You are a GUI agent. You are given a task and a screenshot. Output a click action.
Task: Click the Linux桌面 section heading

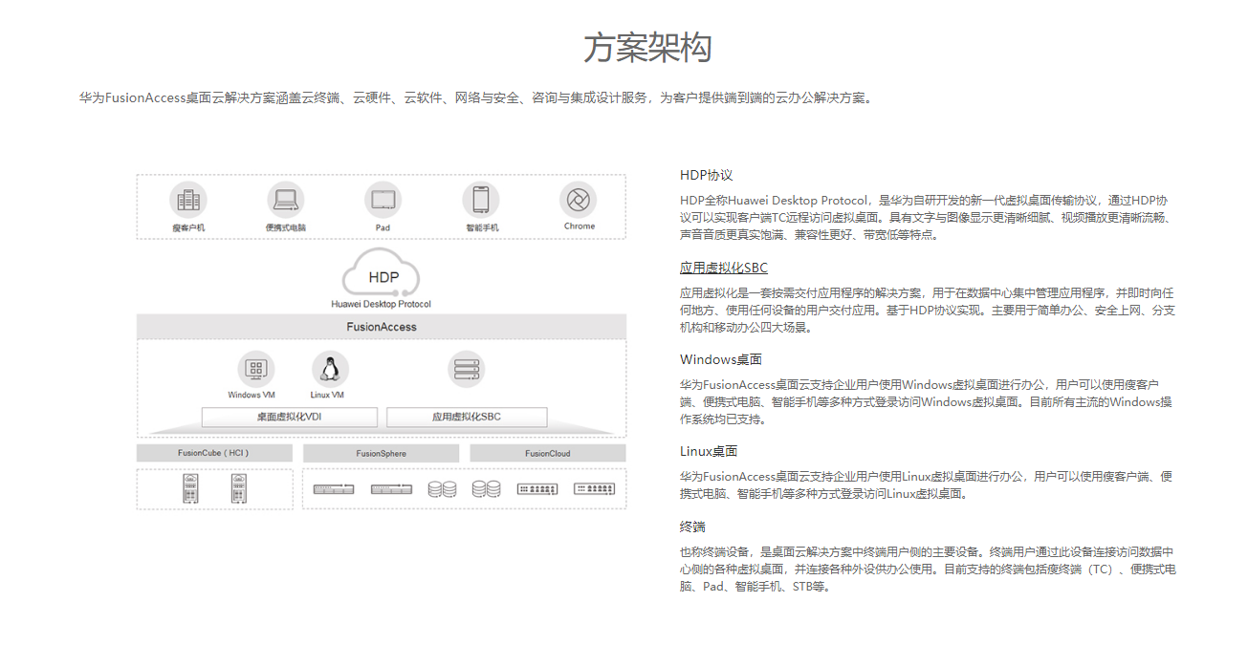(709, 451)
